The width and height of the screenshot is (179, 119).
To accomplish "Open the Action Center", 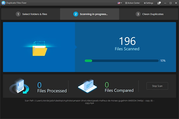I will pyautogui.click(x=132, y=3).
